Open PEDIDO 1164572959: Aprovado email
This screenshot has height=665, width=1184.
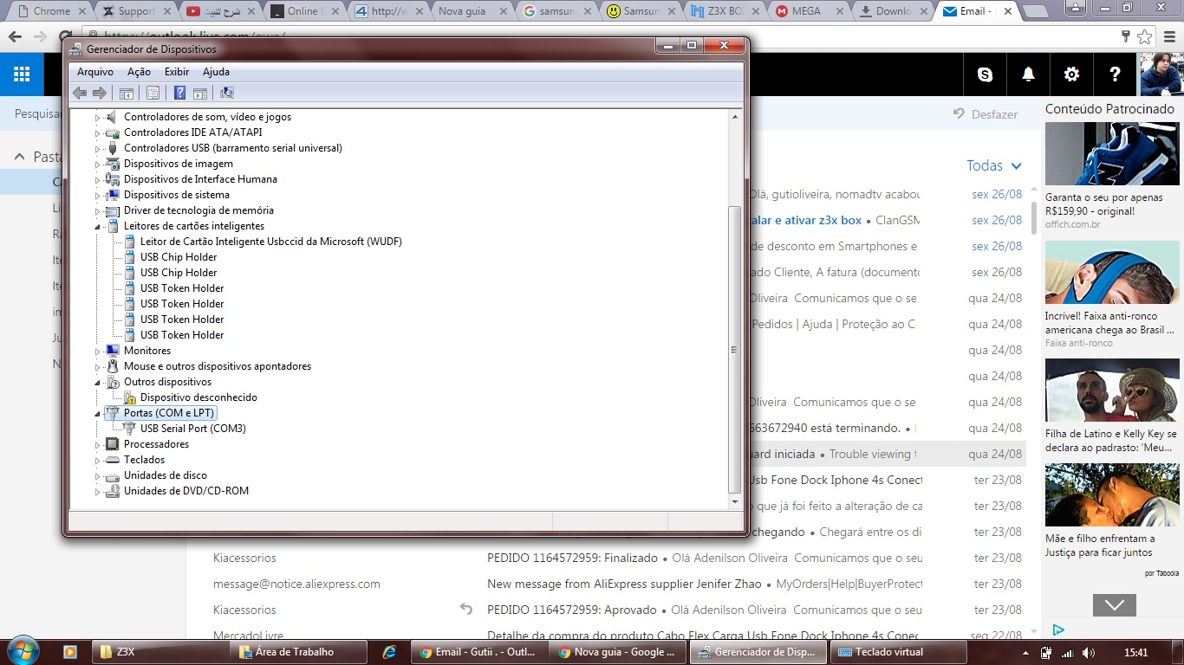(570, 610)
